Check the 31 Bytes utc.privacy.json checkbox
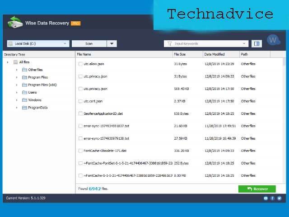 coord(80,76)
